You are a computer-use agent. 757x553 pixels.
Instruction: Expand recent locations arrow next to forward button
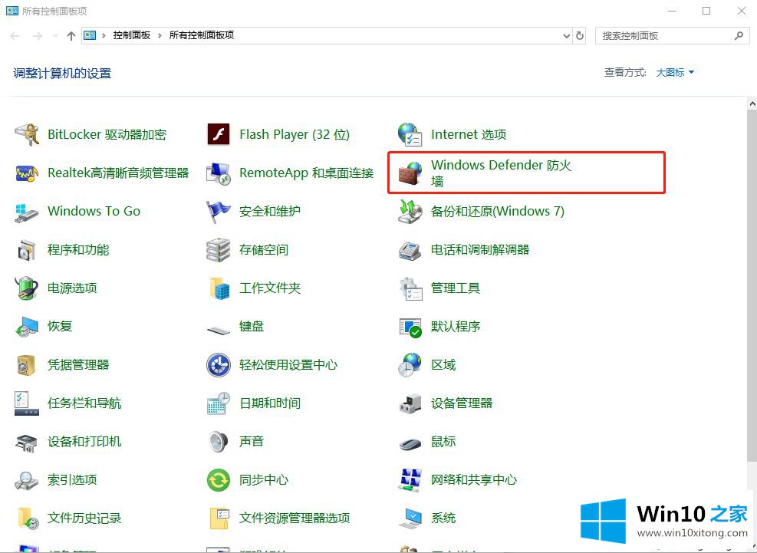tap(55, 36)
